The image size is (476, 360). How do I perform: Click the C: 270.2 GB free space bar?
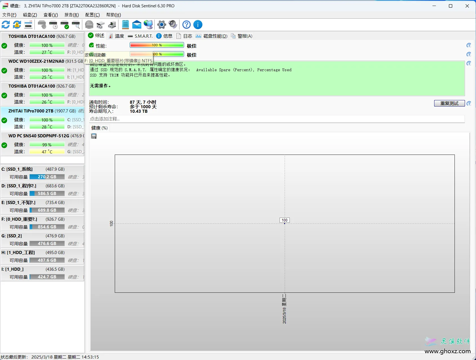[x=47, y=177]
